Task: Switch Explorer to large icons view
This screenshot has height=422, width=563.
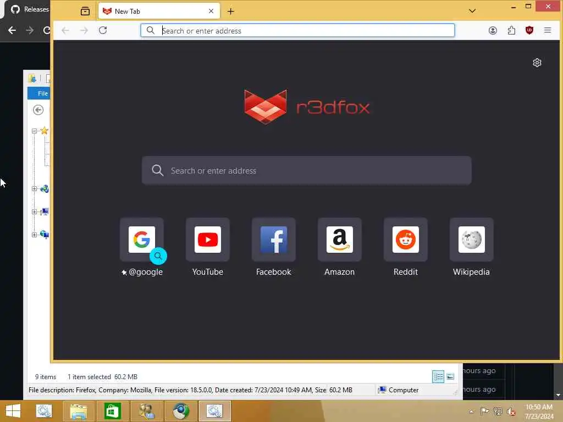Action: 450,376
